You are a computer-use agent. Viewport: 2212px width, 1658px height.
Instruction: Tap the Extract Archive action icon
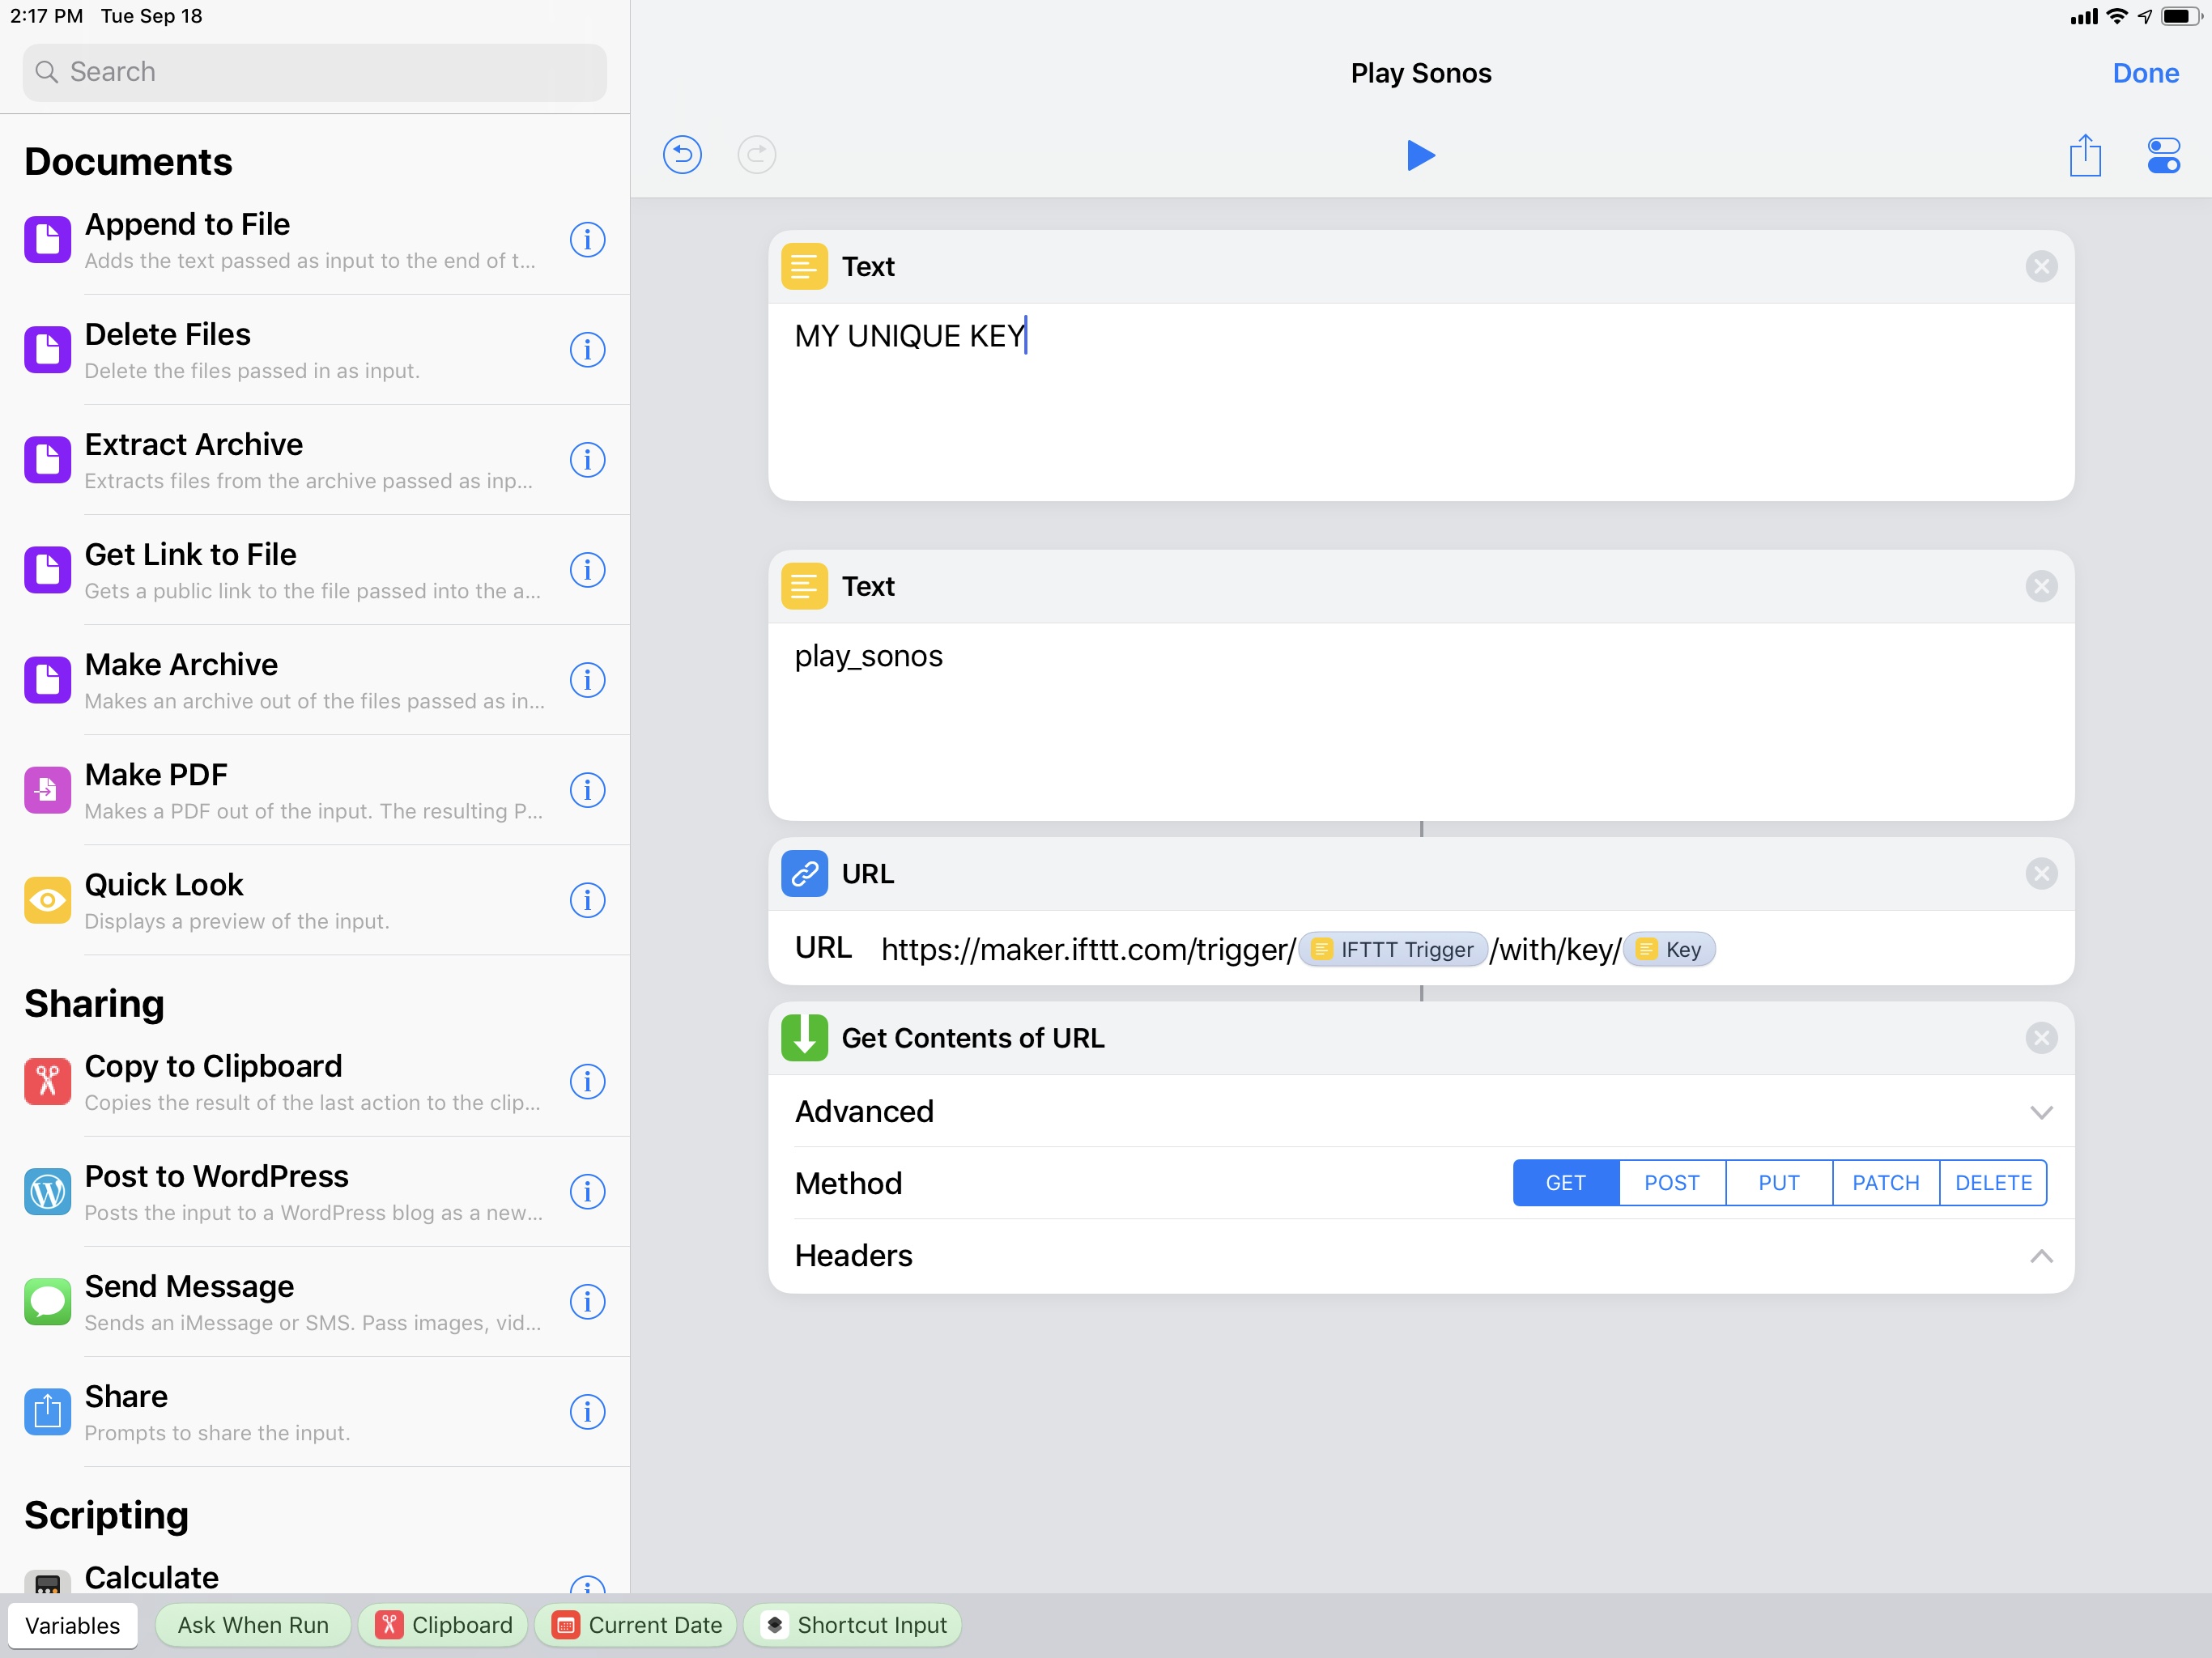pos(47,460)
